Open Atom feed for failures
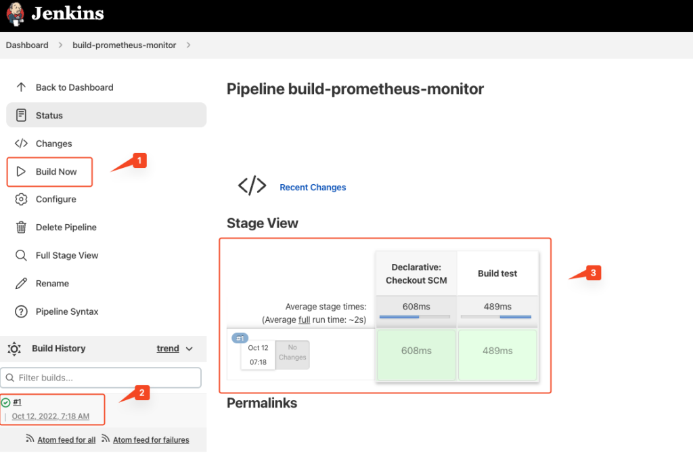The height and width of the screenshot is (457, 693). coord(151,440)
